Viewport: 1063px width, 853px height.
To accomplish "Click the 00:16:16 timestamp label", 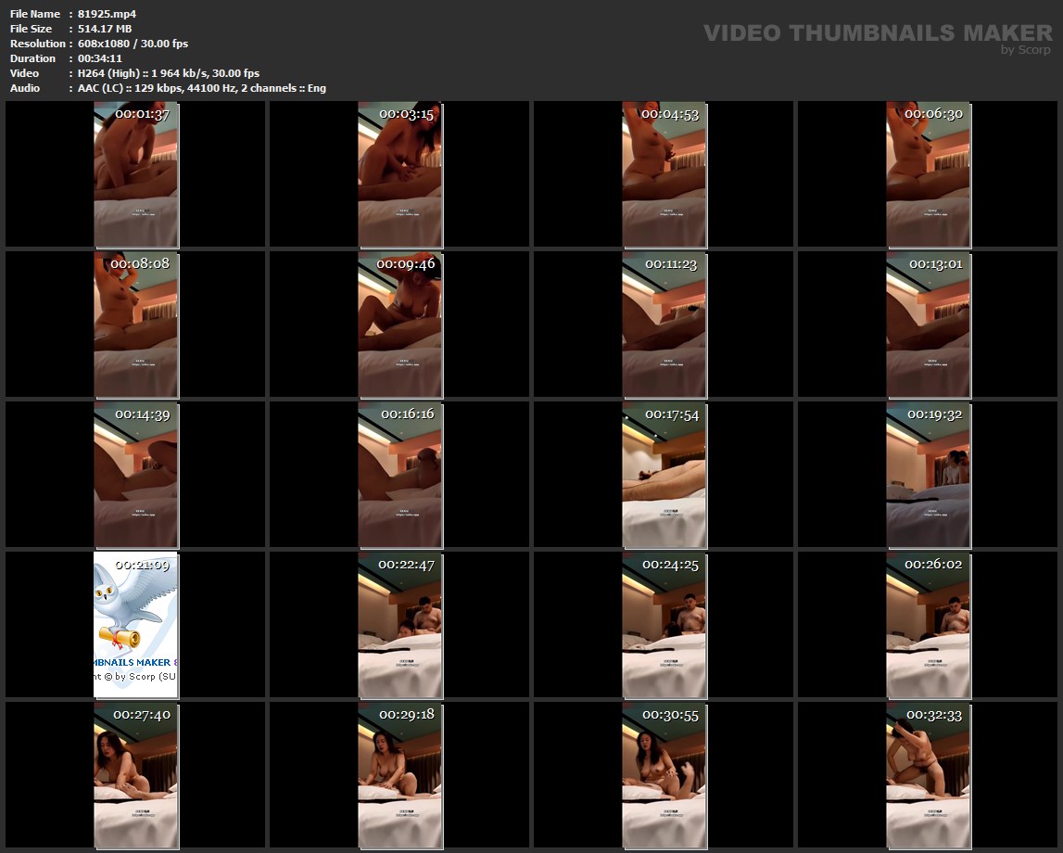I will click(x=407, y=414).
